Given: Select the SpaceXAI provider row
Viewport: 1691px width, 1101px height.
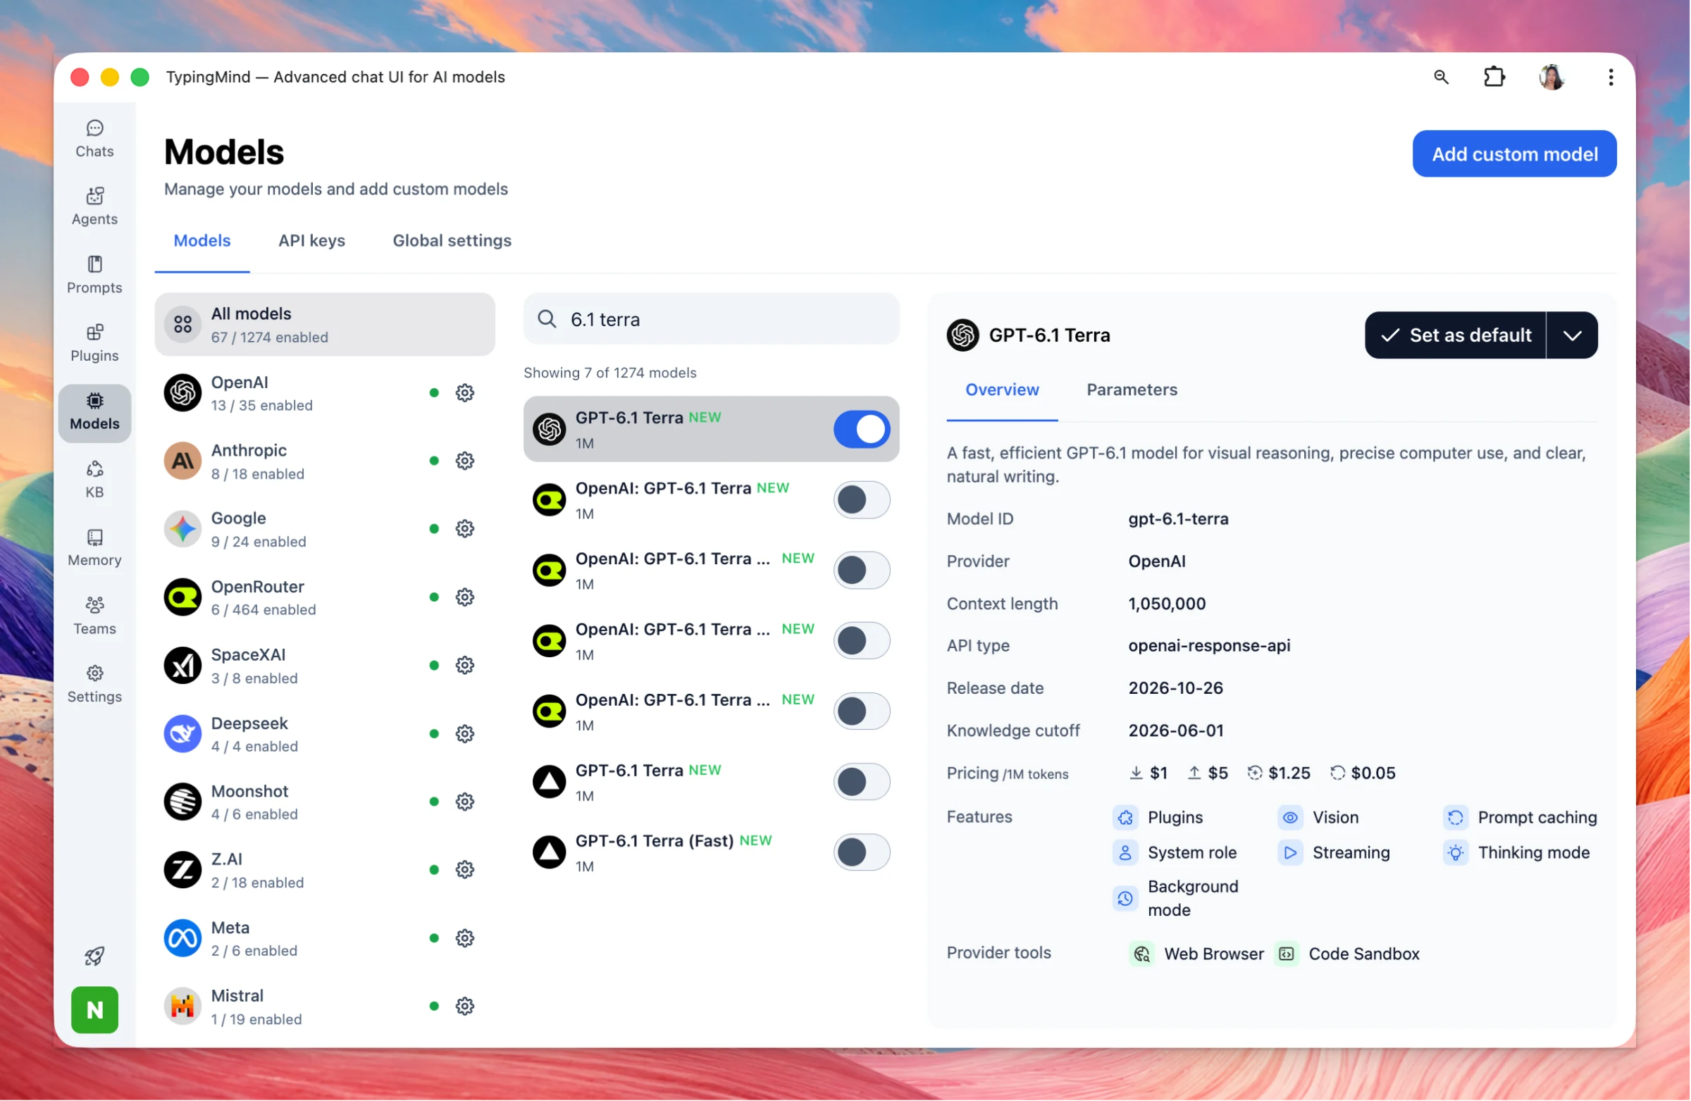Looking at the screenshot, I should tap(325, 666).
